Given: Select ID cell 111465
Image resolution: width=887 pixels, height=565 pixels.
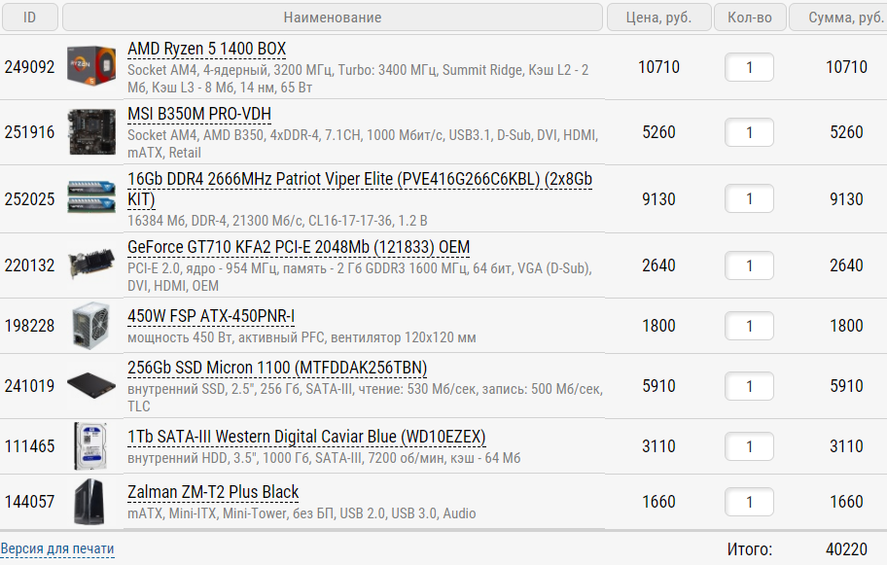Looking at the screenshot, I should [29, 446].
